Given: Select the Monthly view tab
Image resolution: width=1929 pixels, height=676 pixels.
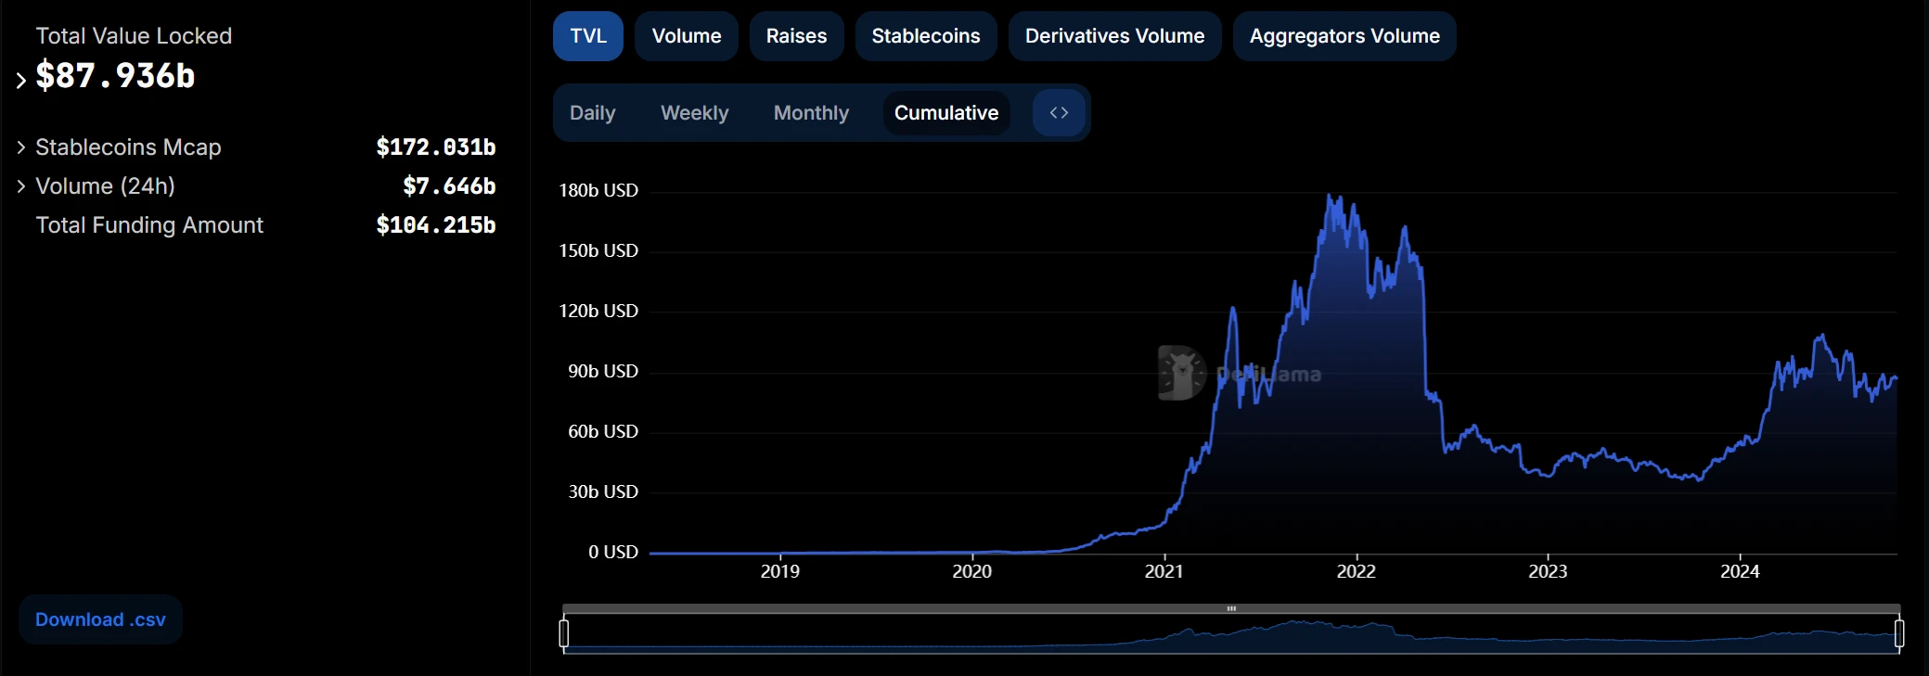Looking at the screenshot, I should click(811, 113).
